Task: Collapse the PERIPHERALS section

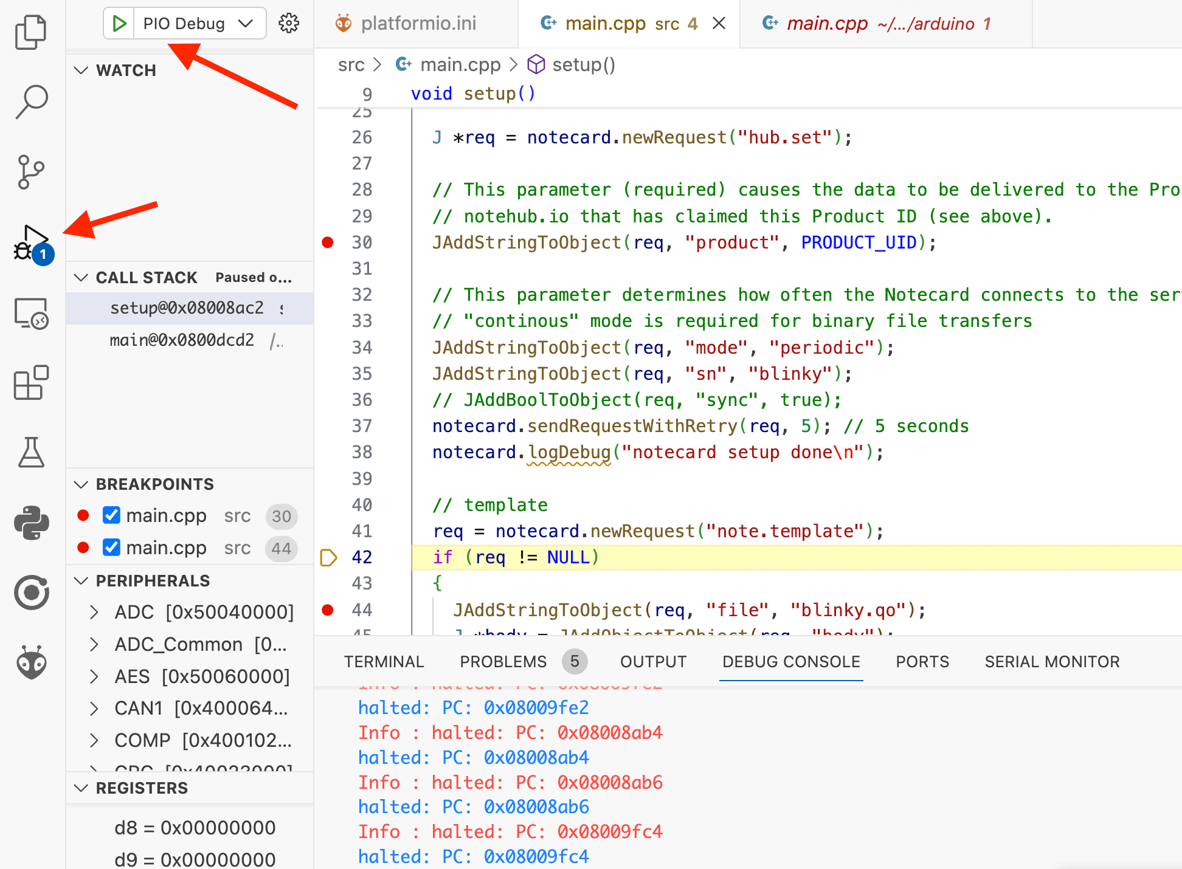Action: tap(81, 581)
